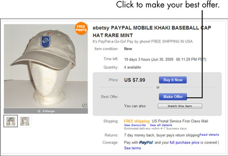228x156 pixels.
Task: Click the 4 available quantity text
Action: (x=133, y=67)
